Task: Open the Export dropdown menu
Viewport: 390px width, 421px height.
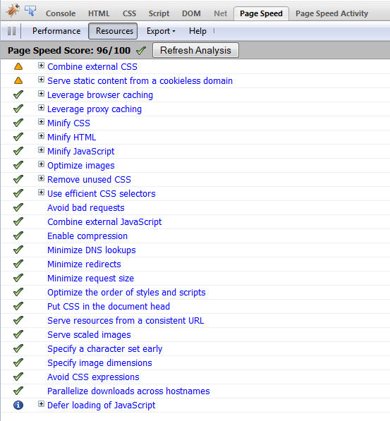Action: click(x=161, y=31)
